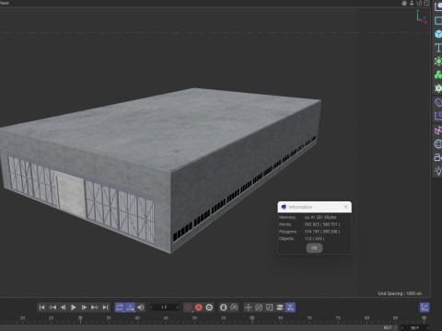The image size is (442, 331).
Task: Add a Light object
Action: tap(438, 171)
